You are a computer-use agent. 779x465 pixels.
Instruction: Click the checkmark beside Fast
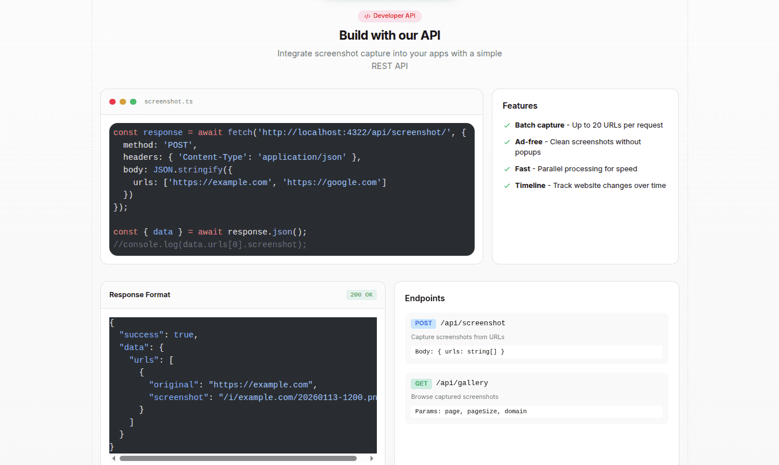(x=507, y=169)
